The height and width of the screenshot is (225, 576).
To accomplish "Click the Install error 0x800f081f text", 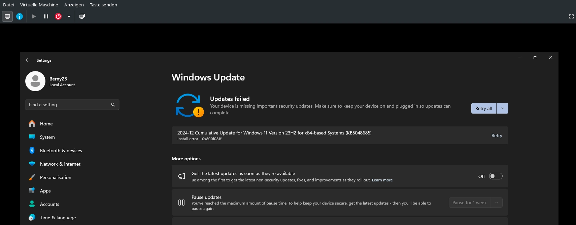I will click(x=199, y=139).
